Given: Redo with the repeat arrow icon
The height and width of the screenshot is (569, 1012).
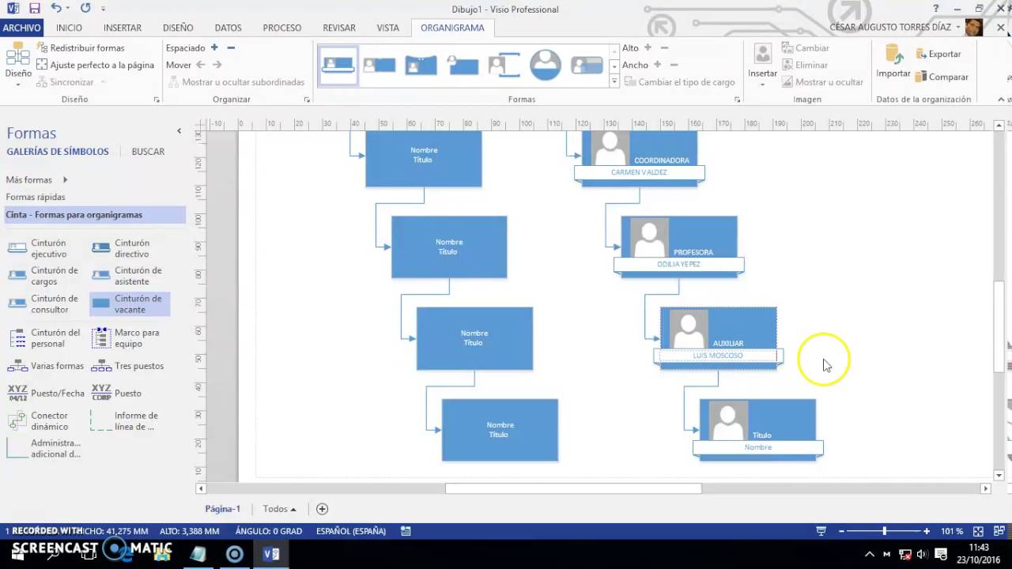Looking at the screenshot, I should [x=85, y=9].
